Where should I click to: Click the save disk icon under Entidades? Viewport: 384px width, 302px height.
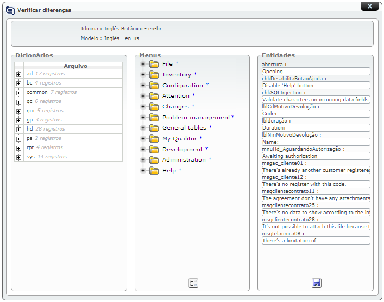(317, 283)
